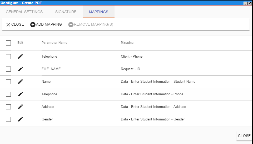
Task: Edit the FILE_NAME mapping pencil icon
Action: pyautogui.click(x=21, y=69)
